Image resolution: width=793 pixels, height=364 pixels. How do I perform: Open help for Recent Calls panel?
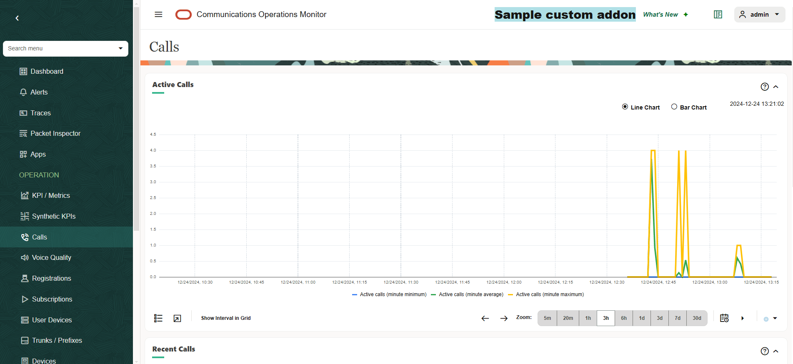click(x=765, y=351)
